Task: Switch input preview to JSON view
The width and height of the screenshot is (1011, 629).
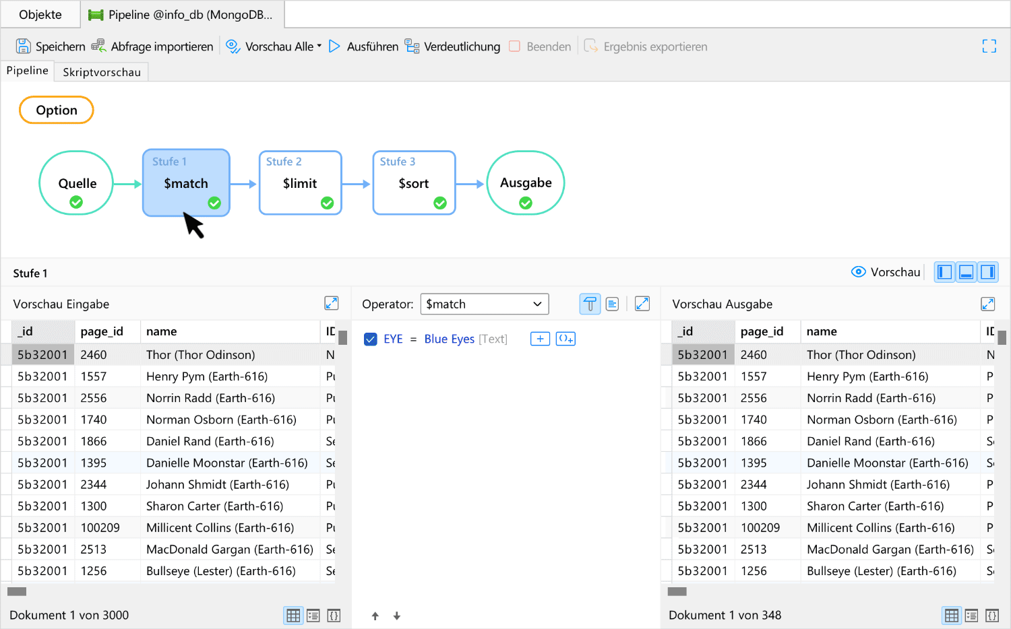Action: (x=334, y=616)
